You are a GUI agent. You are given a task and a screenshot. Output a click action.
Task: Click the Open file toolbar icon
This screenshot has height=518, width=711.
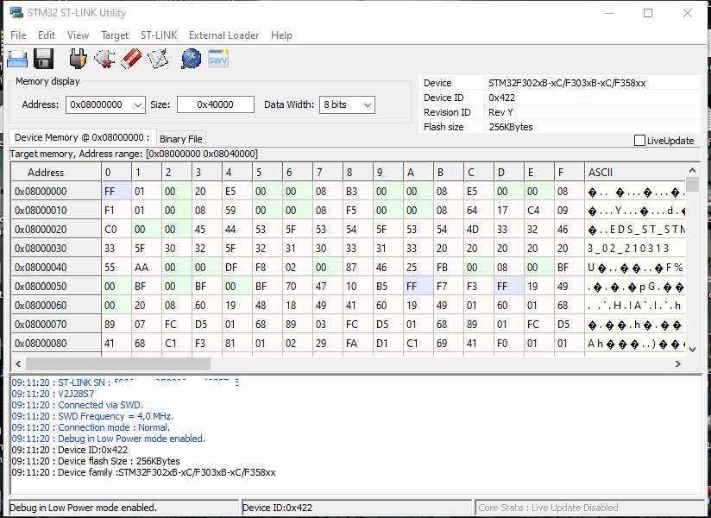17,59
